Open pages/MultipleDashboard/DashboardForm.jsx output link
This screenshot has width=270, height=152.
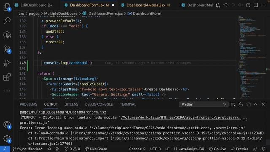(x=63, y=112)
